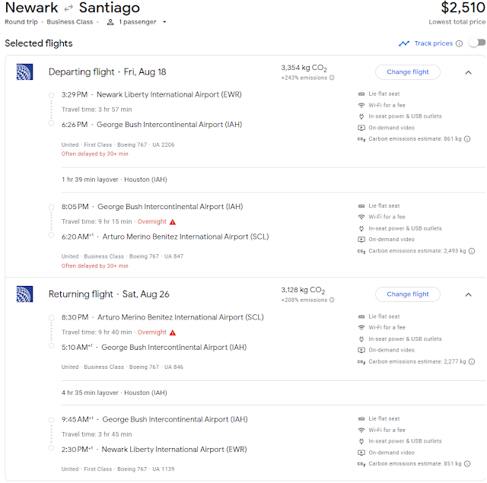Viewport: 487px width, 483px height.
Task: Click the $2,510 lowest total price
Action: click(463, 8)
